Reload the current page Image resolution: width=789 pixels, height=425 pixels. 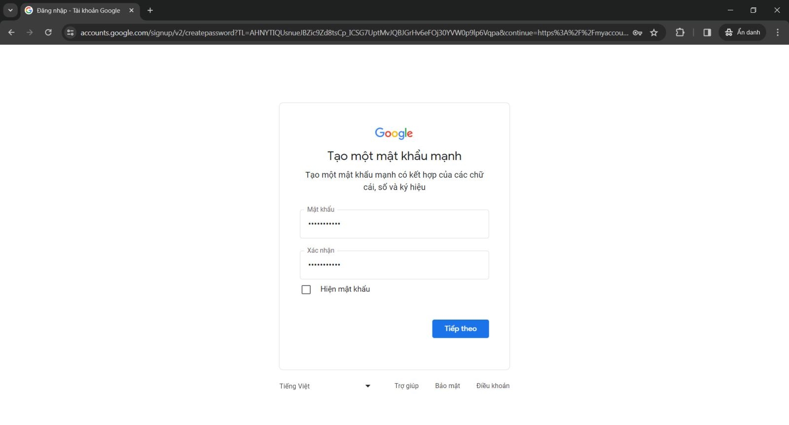click(48, 33)
